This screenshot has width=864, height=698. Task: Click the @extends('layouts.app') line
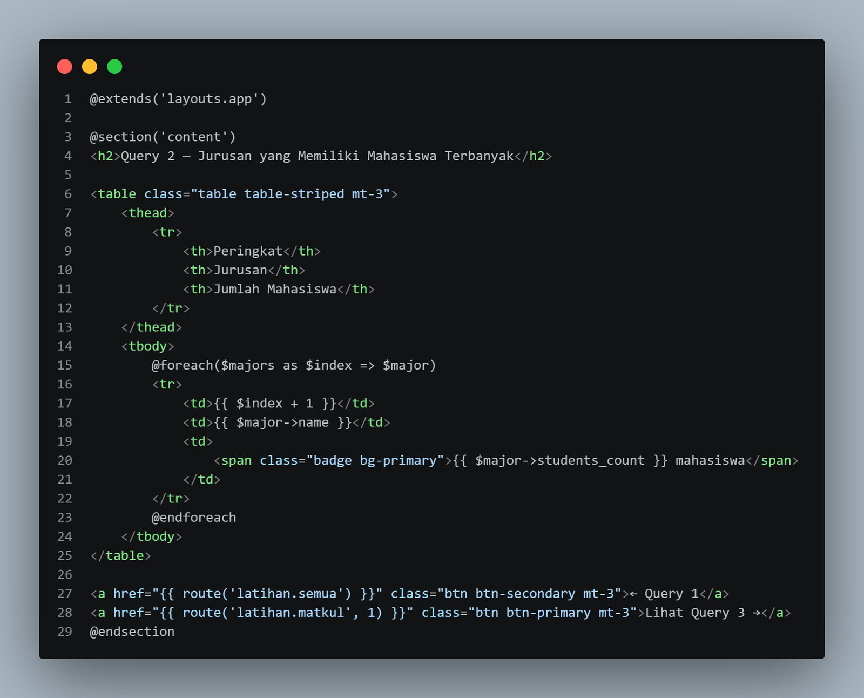click(x=178, y=99)
